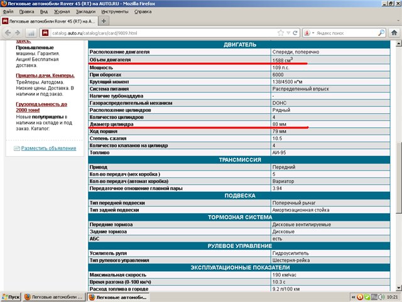Click the ДВИГАТЕЛЬ section header
This screenshot has height=302, width=402.
click(x=239, y=45)
